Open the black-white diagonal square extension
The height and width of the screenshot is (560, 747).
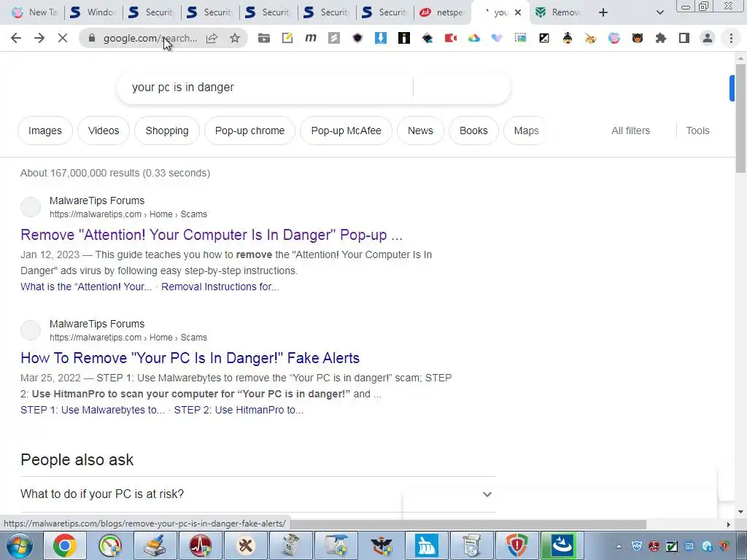[x=544, y=38]
